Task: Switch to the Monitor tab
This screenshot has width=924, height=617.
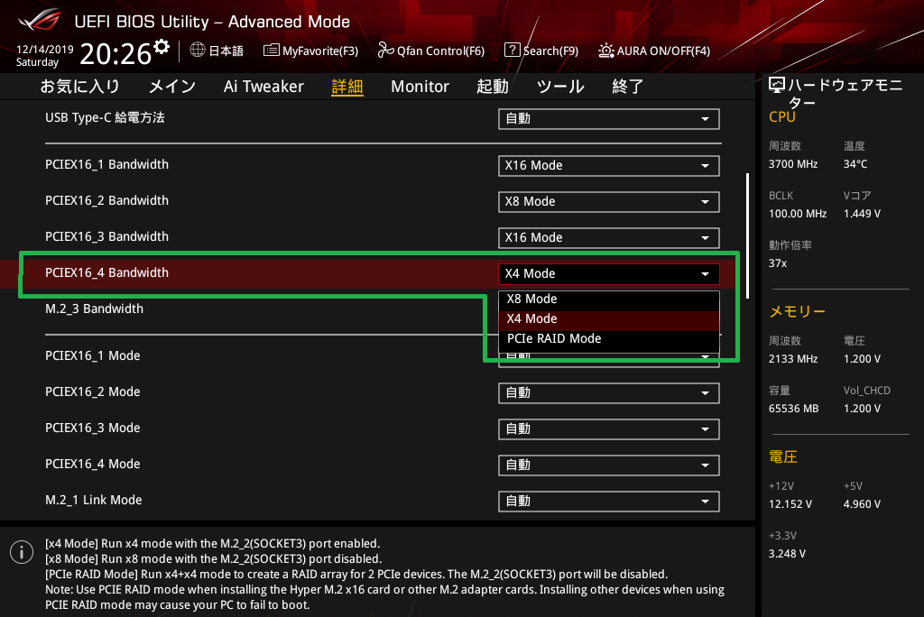Action: tap(420, 86)
